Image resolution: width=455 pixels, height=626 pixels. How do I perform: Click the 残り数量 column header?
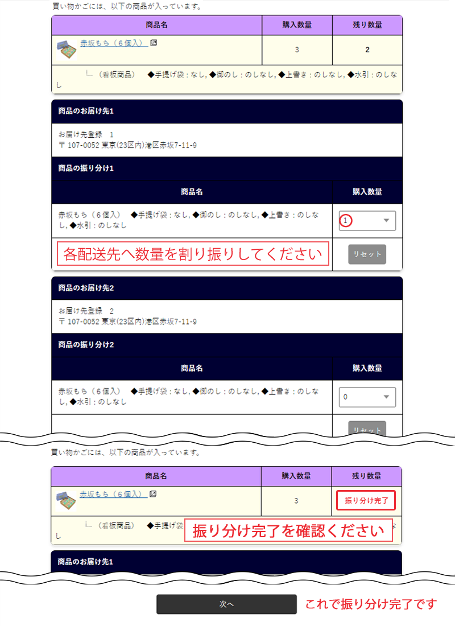point(367,25)
